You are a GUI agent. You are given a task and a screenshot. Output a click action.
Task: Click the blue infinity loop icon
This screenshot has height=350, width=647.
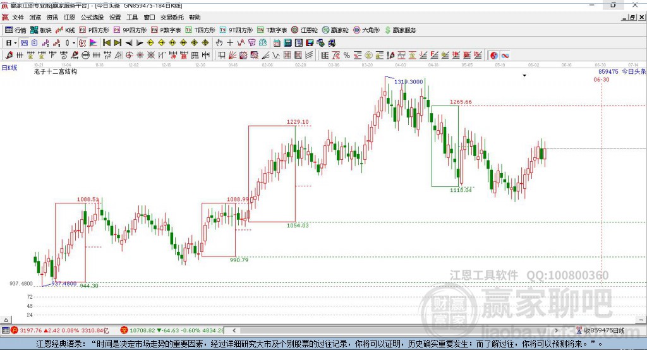click(x=505, y=56)
